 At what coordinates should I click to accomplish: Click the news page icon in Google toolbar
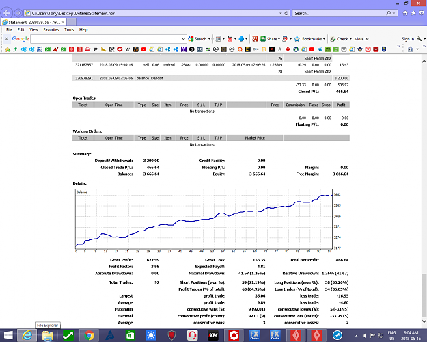[x=218, y=39]
